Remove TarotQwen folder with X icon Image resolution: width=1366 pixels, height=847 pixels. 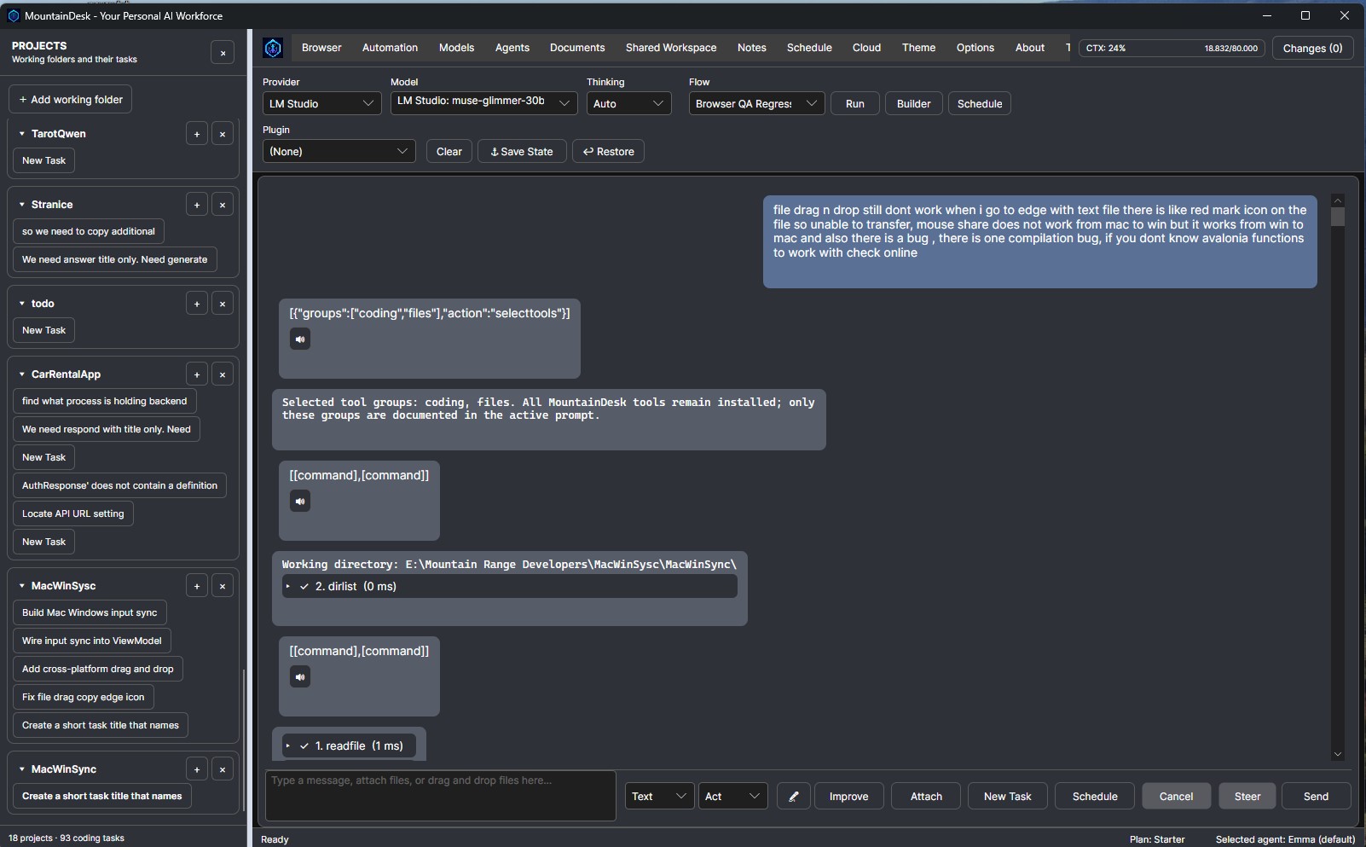coord(223,134)
